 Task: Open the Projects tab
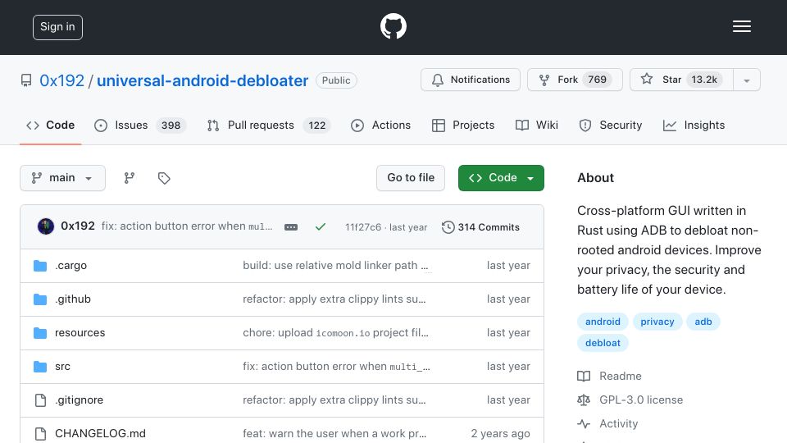pos(462,125)
